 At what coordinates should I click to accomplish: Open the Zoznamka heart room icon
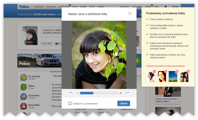click(x=24, y=96)
